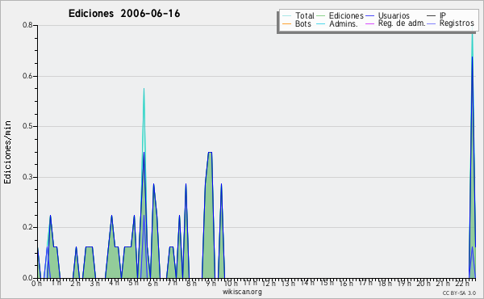The width and height of the screenshot is (484, 299).
Task: Click the tall Total spike near 5:30 h
Action: coord(144,120)
